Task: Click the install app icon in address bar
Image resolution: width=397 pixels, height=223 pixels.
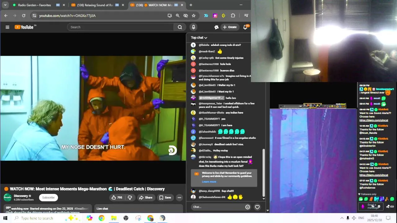Action: point(170,15)
